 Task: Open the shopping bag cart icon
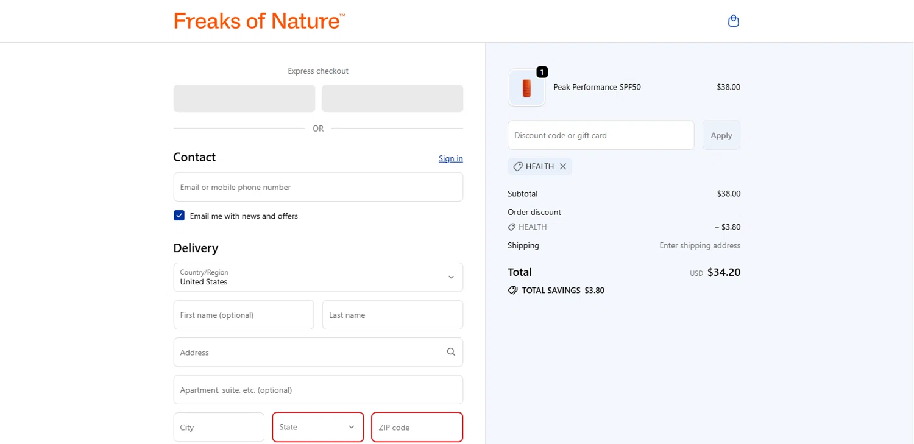[x=734, y=21]
